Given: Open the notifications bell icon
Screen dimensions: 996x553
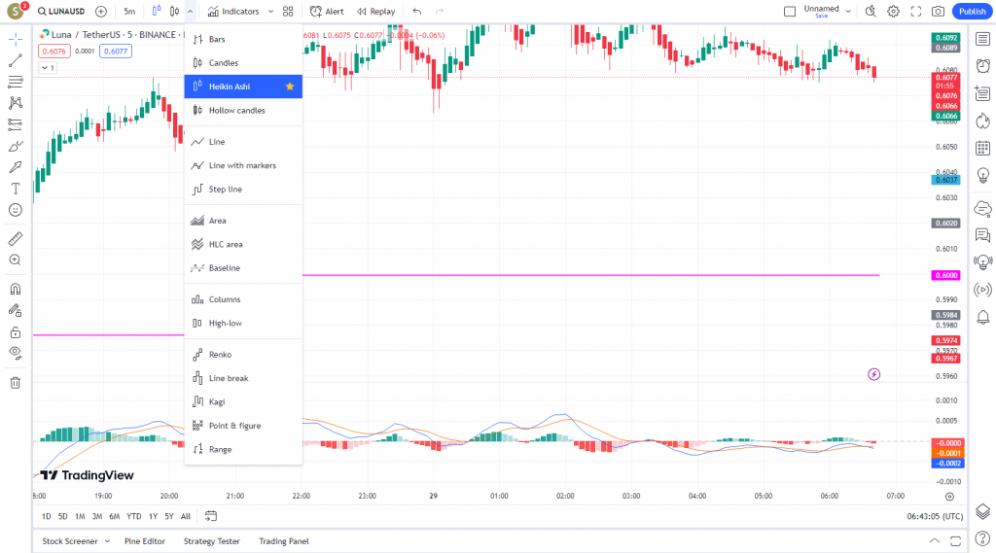Looking at the screenshot, I should [982, 317].
